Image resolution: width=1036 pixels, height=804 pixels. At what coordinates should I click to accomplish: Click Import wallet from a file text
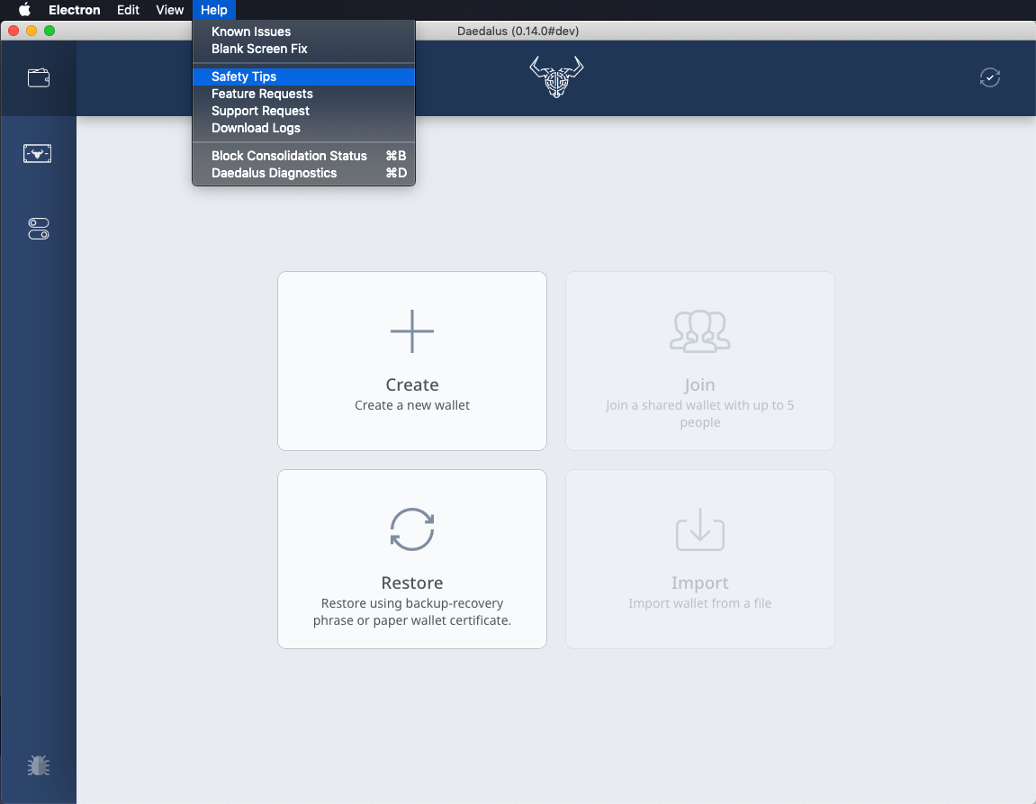(x=699, y=603)
